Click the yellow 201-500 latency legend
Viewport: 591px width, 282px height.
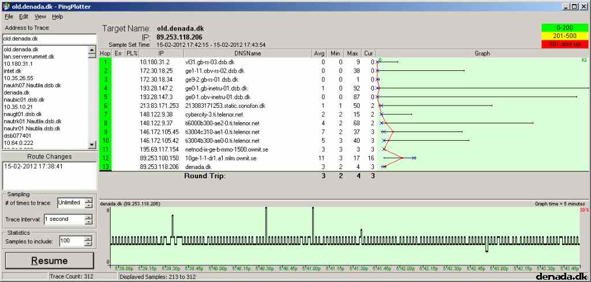564,36
